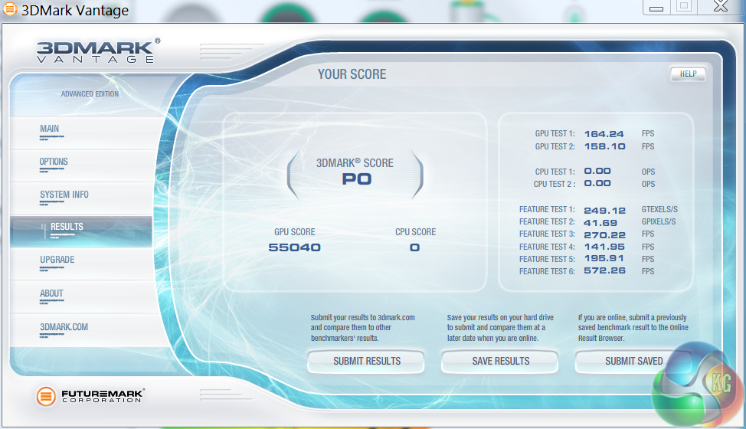The height and width of the screenshot is (429, 746).
Task: Click the CPU SCORE label
Action: click(415, 232)
